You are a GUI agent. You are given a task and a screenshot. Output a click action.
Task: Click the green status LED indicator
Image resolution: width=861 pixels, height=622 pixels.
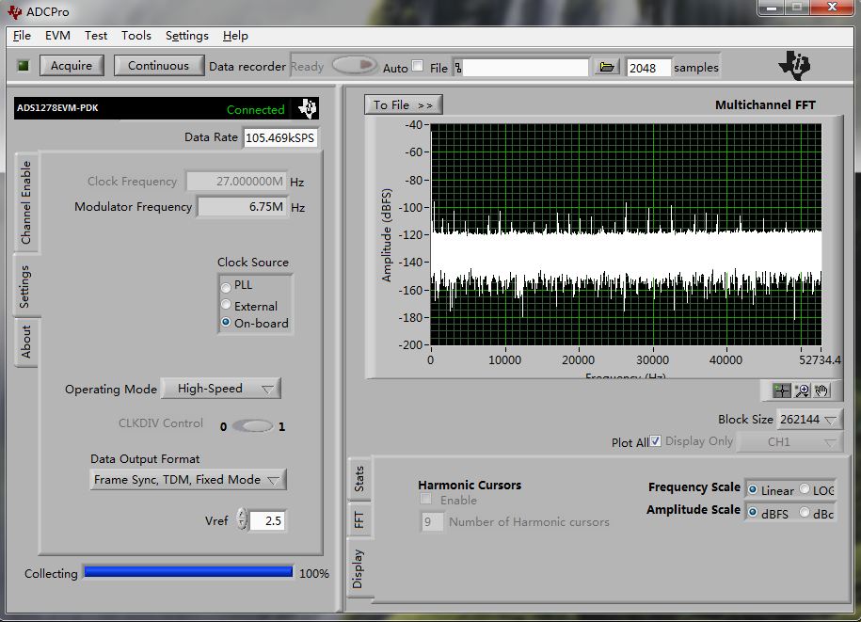24,66
